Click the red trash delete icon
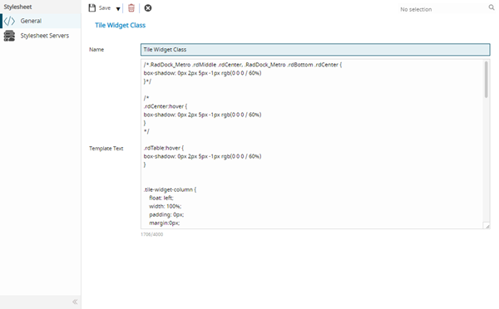 (x=131, y=8)
